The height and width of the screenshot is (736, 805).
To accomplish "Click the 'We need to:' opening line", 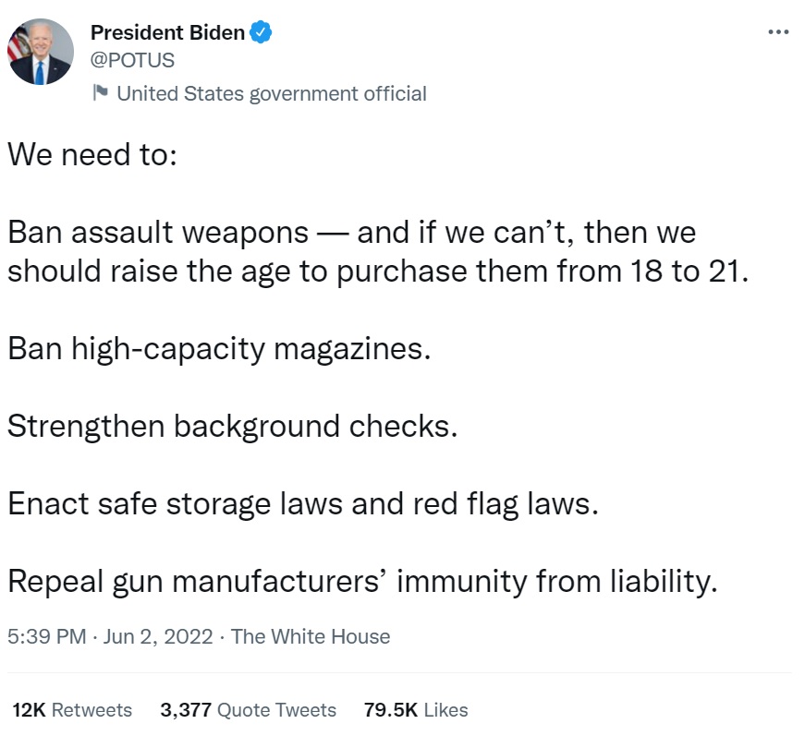I will pyautogui.click(x=90, y=153).
